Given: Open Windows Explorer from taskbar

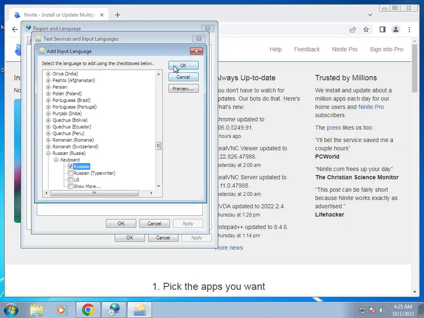Looking at the screenshot, I should (x=37, y=310).
